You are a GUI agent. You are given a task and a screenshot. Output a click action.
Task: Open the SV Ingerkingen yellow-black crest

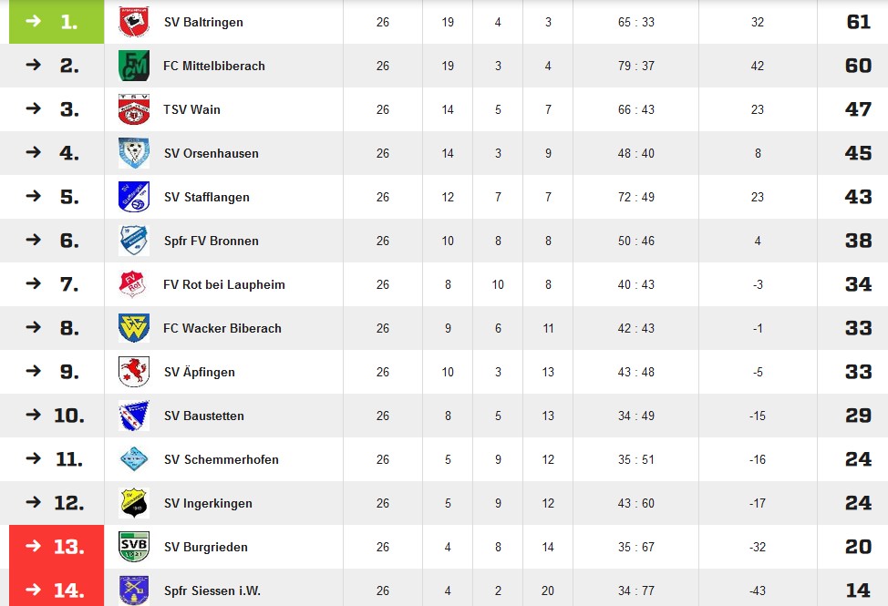[x=134, y=503]
